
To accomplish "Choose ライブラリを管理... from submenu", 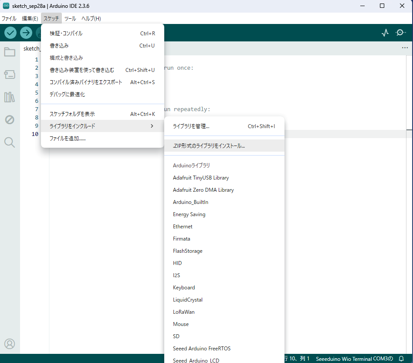I will (191, 126).
